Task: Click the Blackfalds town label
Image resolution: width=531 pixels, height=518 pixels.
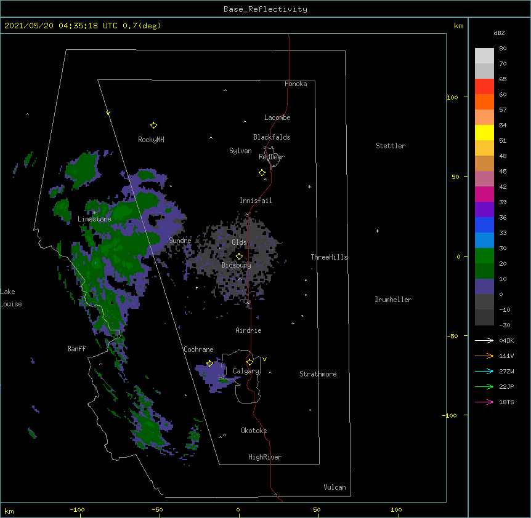Action: (x=272, y=137)
